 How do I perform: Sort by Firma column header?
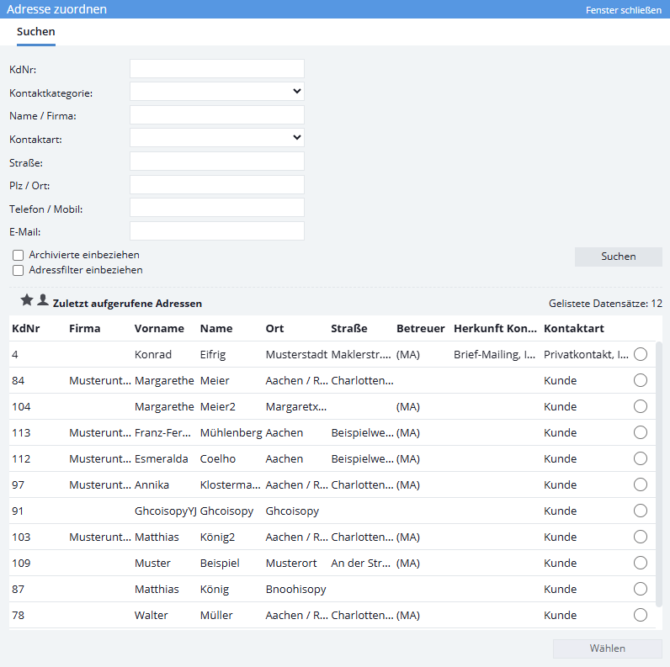(x=85, y=328)
